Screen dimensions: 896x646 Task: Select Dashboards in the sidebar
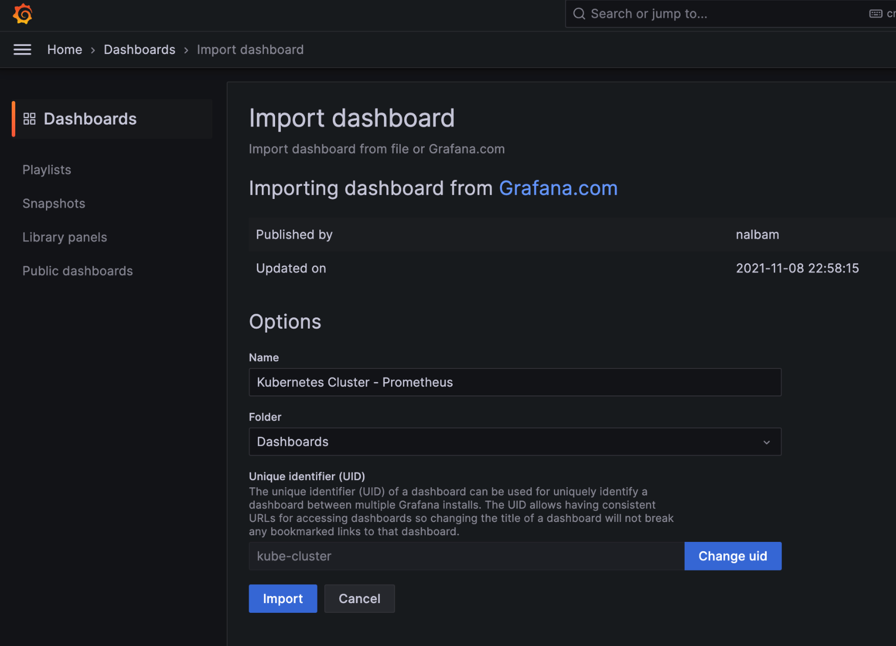(x=112, y=119)
